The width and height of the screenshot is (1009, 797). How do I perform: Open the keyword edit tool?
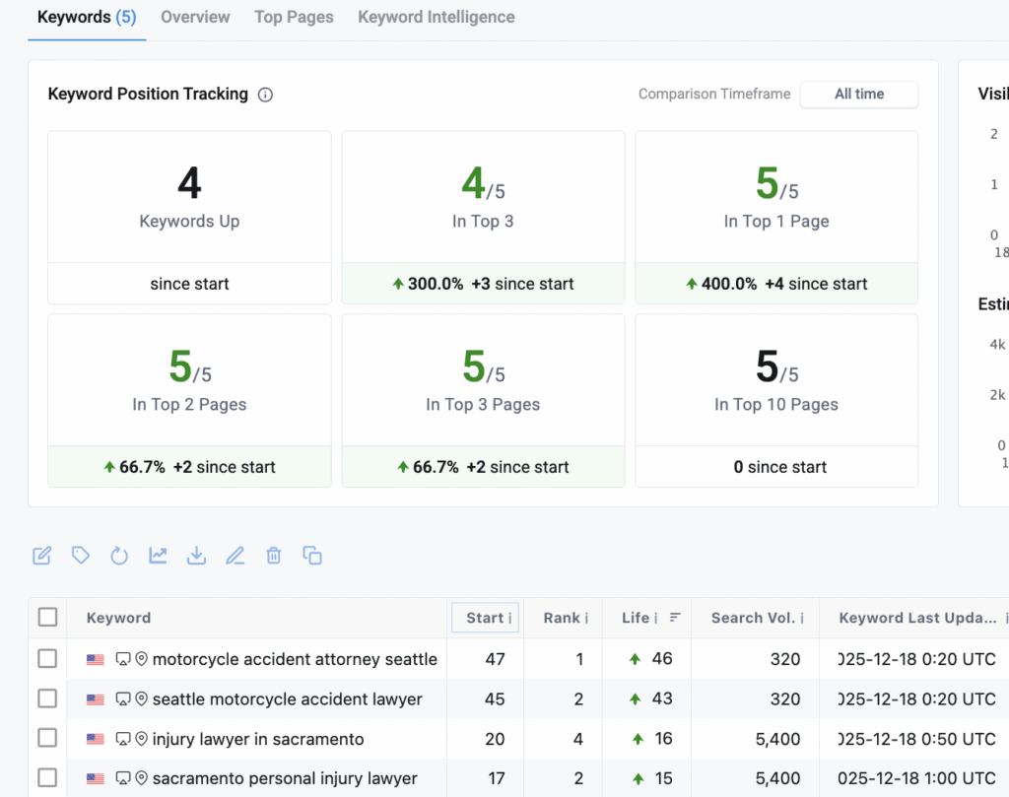coord(41,555)
